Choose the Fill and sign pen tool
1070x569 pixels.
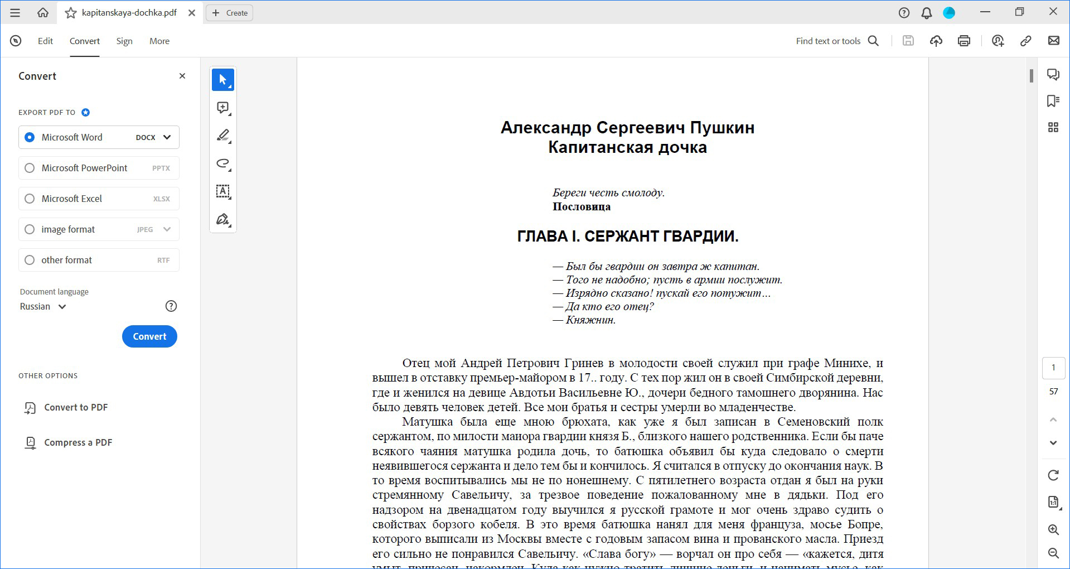point(223,219)
